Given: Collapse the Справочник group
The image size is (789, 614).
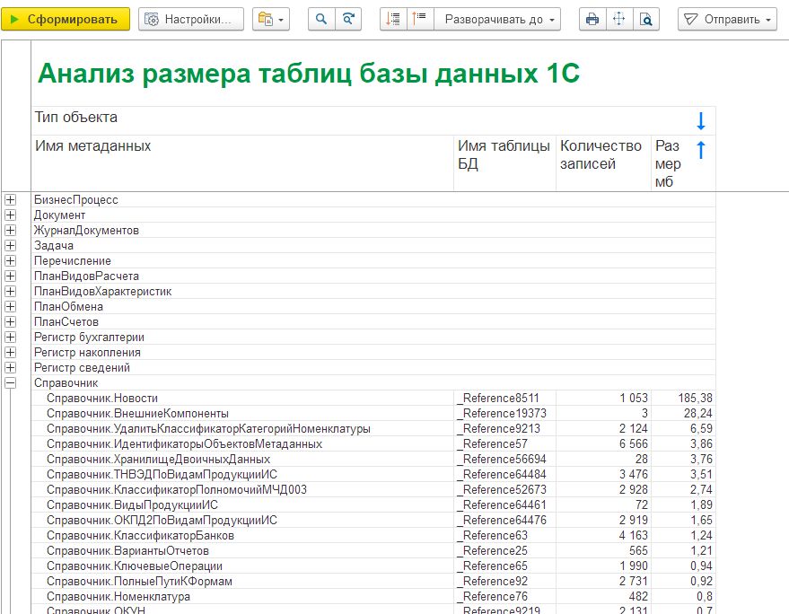Looking at the screenshot, I should pos(10,383).
